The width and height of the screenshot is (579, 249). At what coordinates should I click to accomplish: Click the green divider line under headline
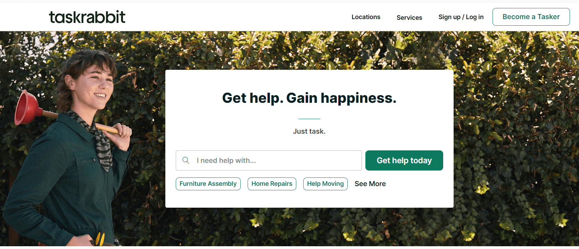pos(309,119)
